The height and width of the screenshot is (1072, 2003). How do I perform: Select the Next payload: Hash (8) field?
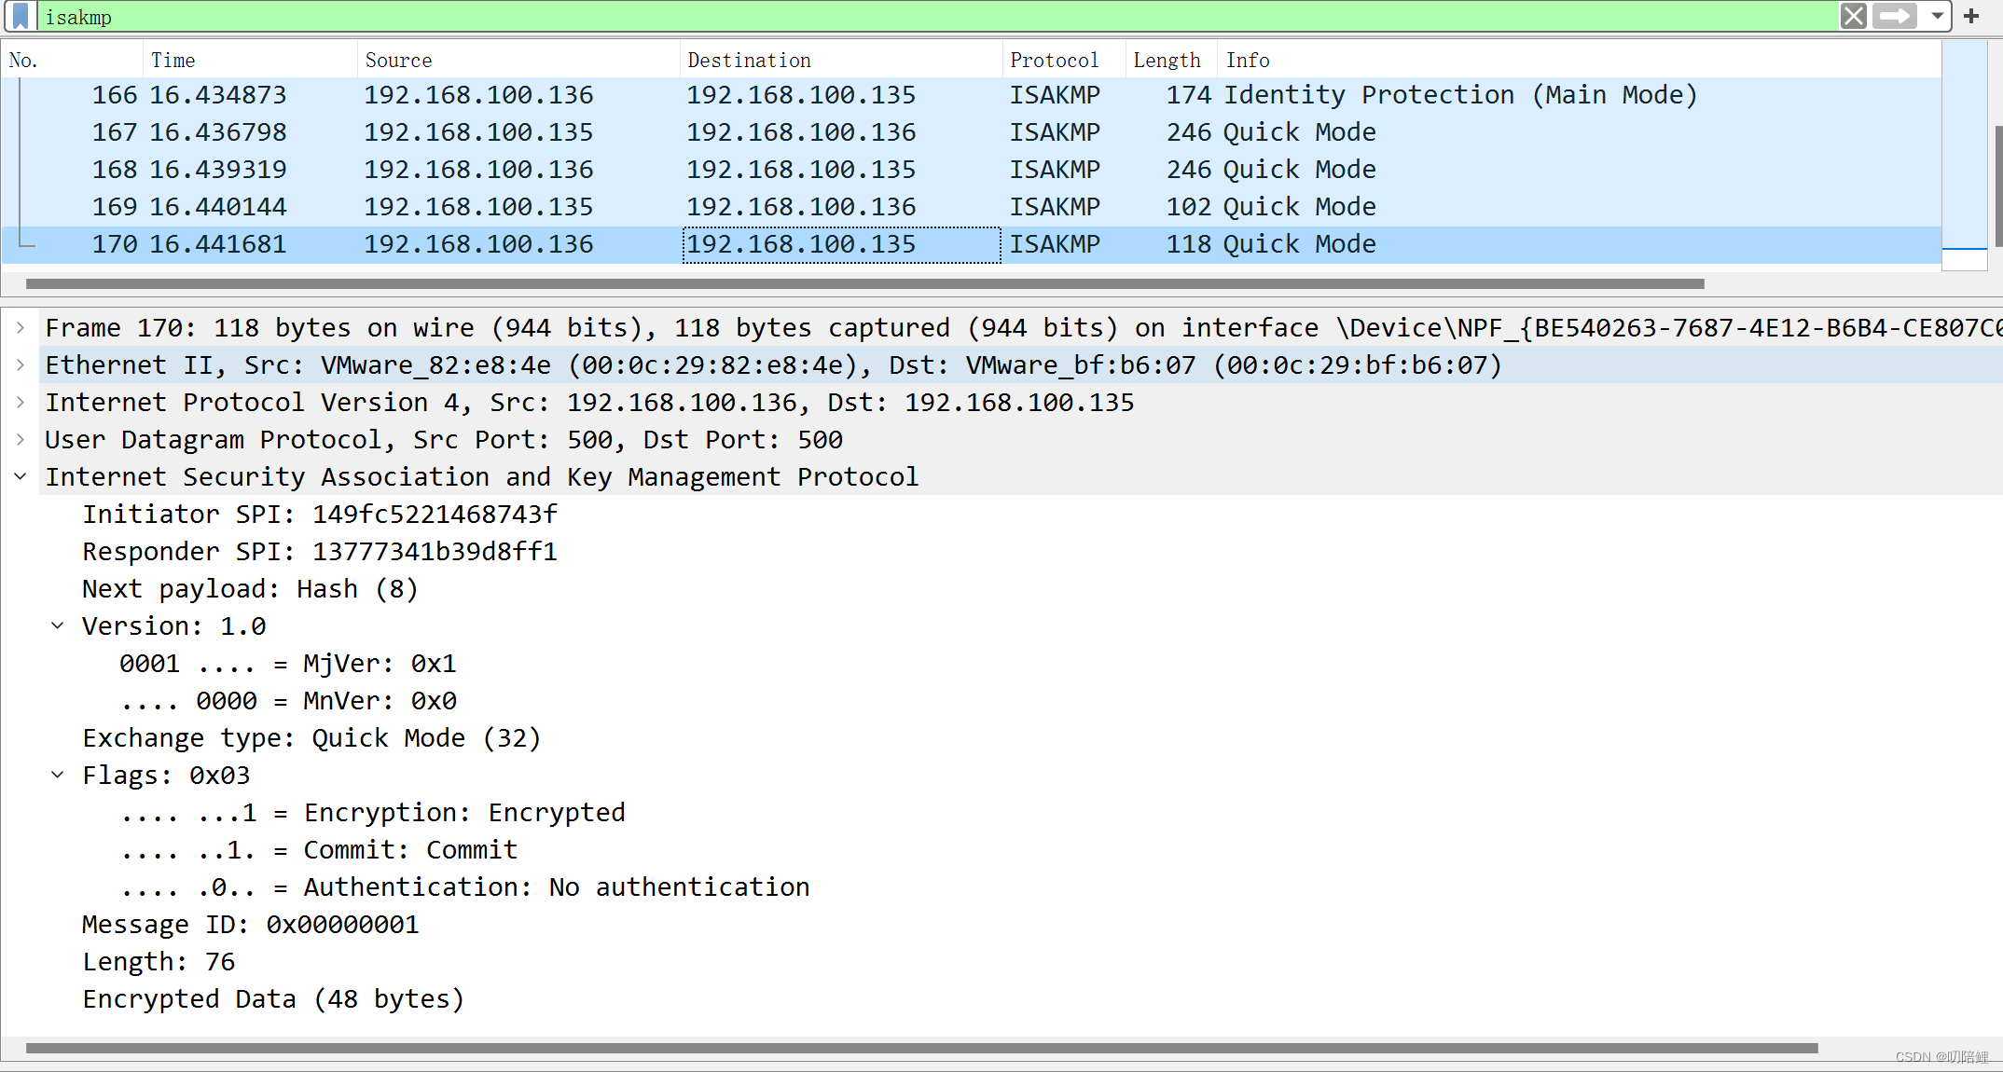pyautogui.click(x=250, y=589)
